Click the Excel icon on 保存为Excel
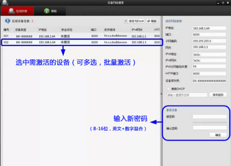The width and height of the screenshot is (231, 166). 126,21
